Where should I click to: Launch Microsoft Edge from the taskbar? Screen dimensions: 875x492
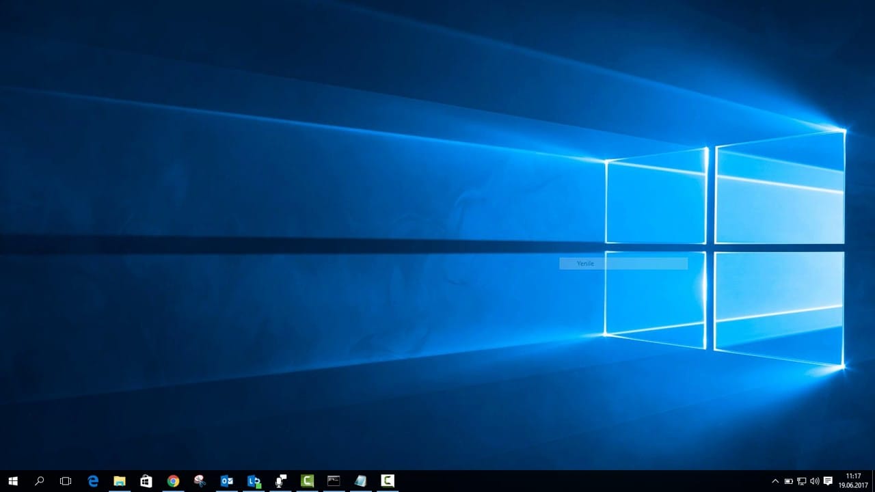click(93, 481)
